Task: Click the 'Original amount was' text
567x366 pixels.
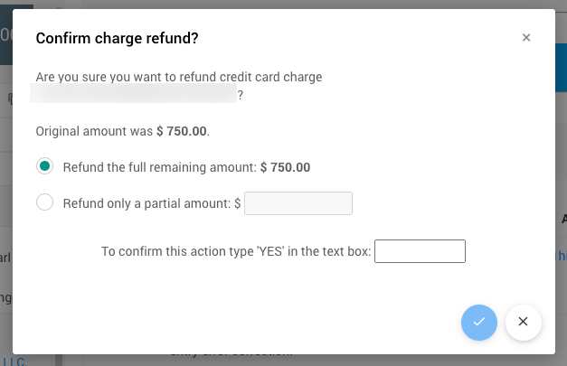Action: point(94,131)
